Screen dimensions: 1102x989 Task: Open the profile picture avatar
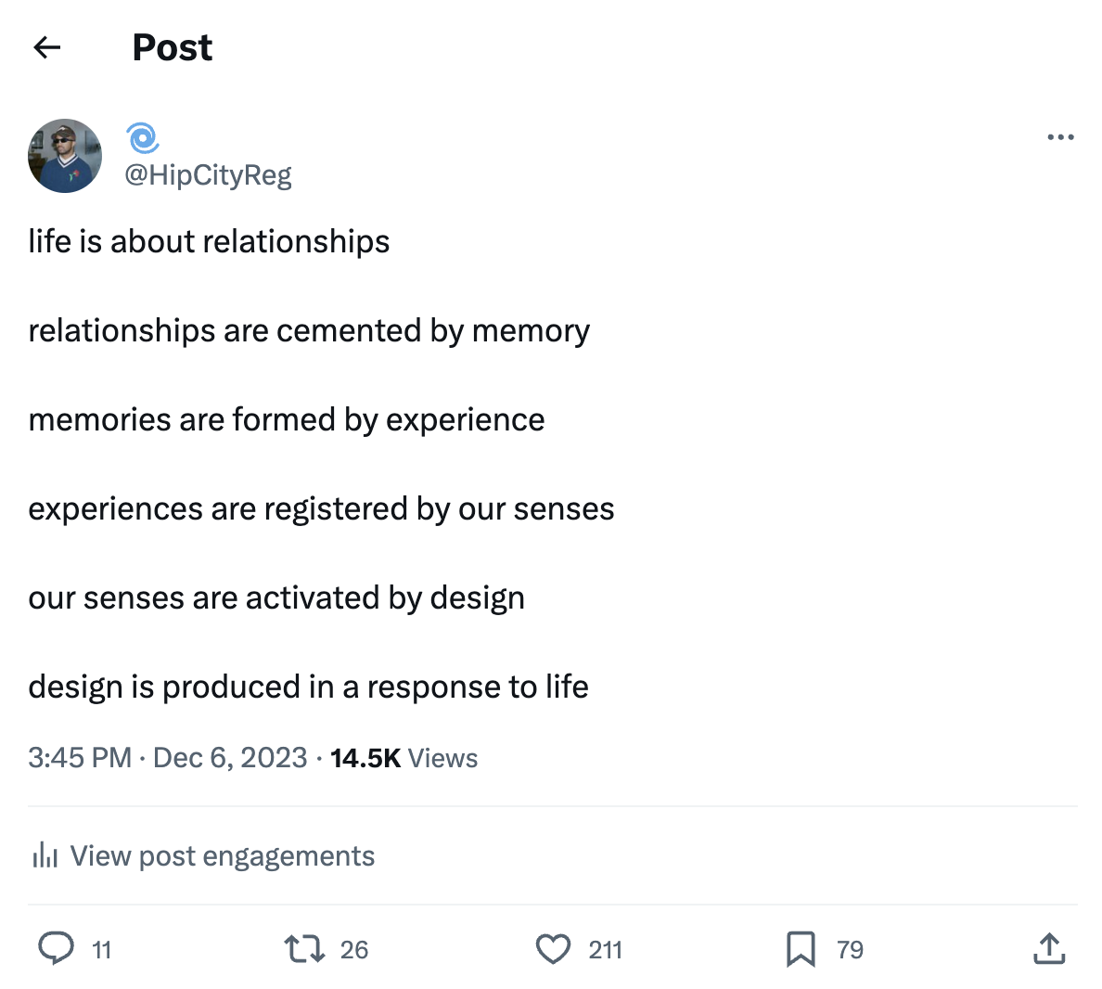click(65, 156)
